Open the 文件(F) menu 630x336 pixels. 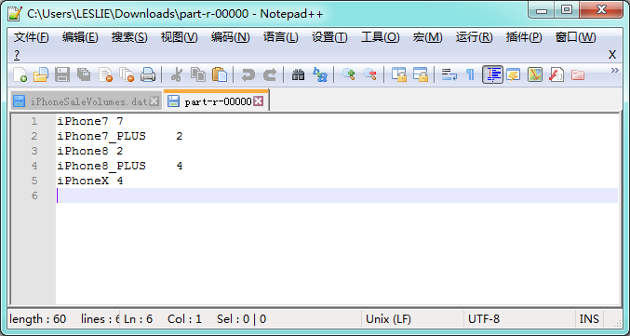coord(32,38)
